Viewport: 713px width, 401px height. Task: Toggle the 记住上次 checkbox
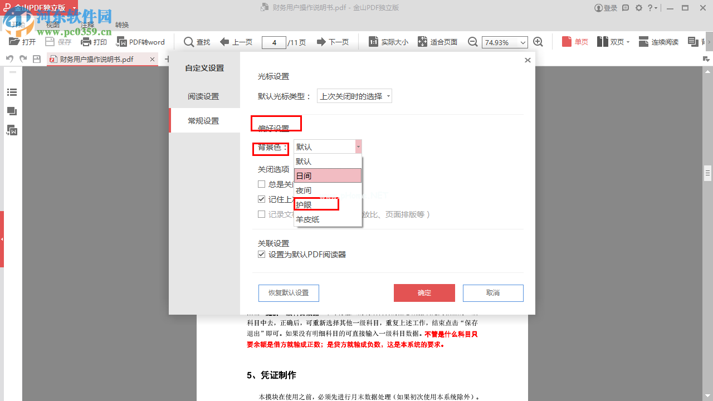pos(261,199)
